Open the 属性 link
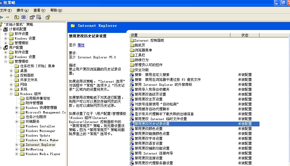 point(81,45)
